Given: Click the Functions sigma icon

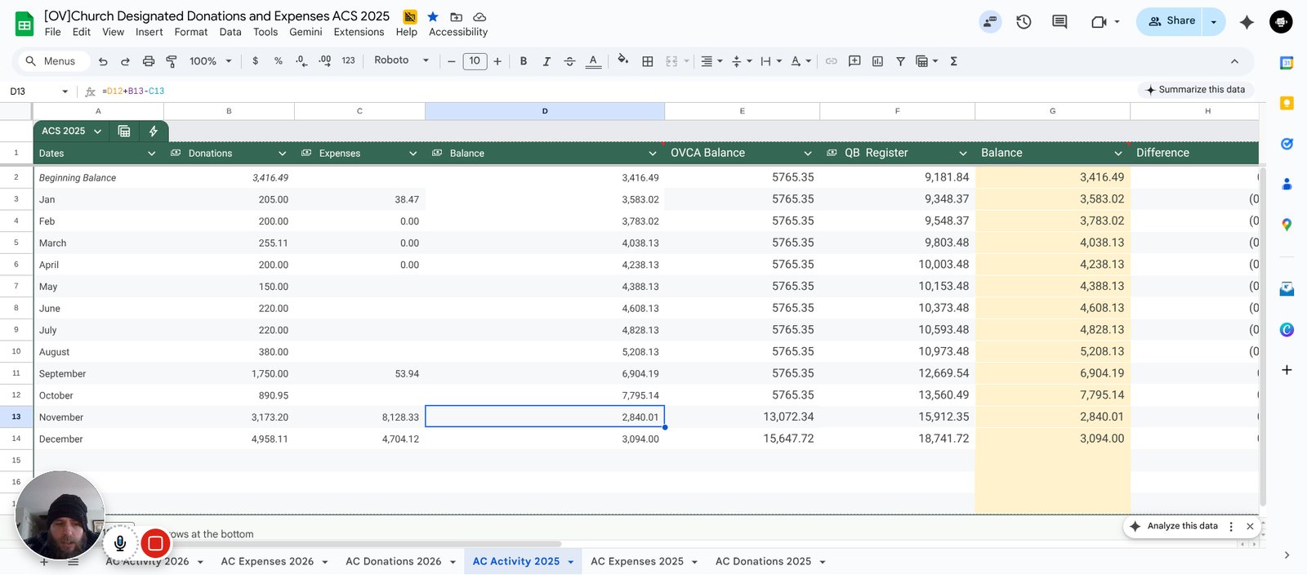Looking at the screenshot, I should [953, 61].
